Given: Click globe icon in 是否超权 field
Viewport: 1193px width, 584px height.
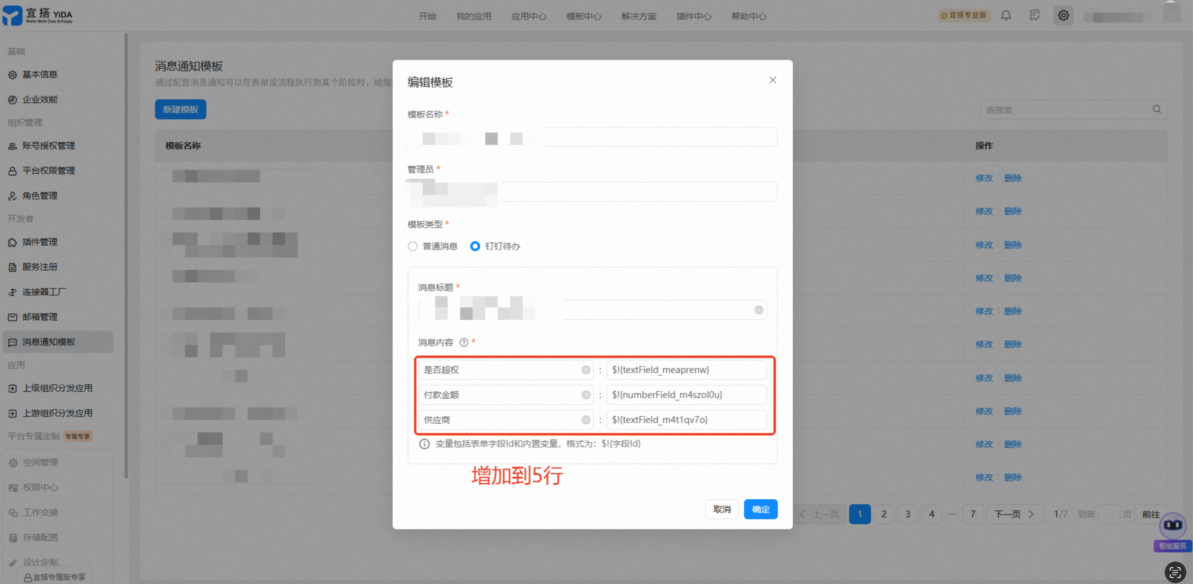Looking at the screenshot, I should click(x=585, y=370).
